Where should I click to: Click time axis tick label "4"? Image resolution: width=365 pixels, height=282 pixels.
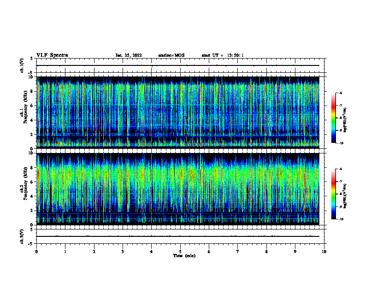152,252
